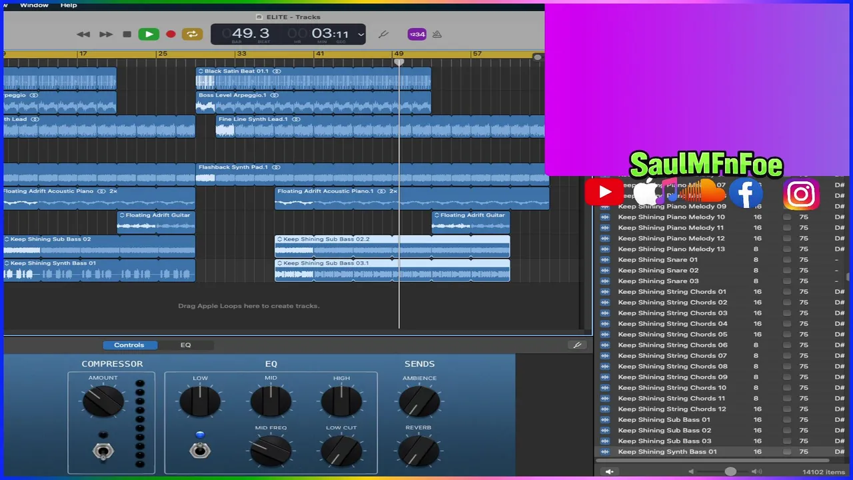Click loop icon on Black Satin Beat 01.1 region
Screen dimensions: 853x480
click(277, 71)
